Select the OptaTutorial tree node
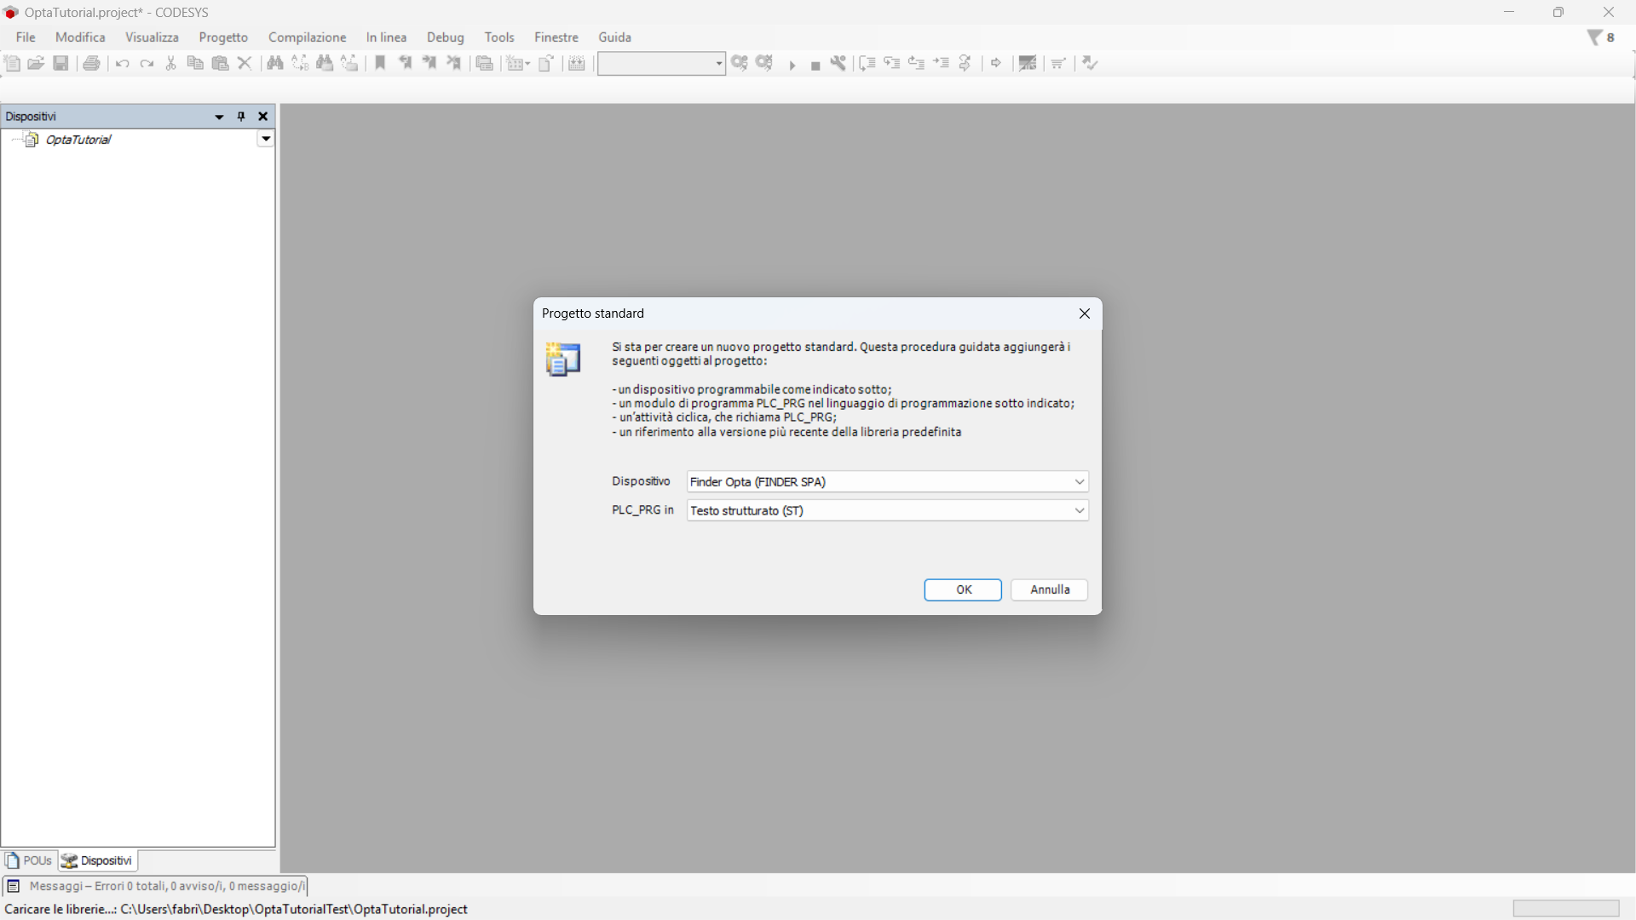This screenshot has width=1636, height=920. (78, 140)
